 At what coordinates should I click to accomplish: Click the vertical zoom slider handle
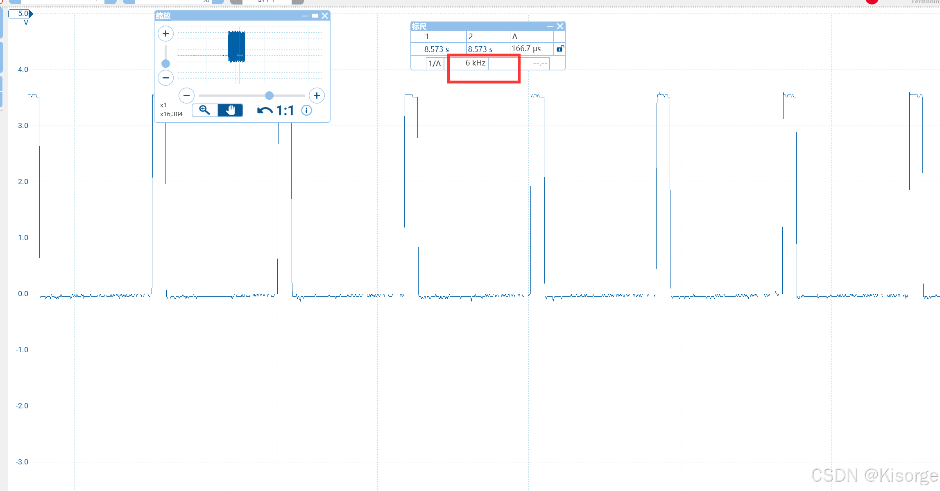click(165, 63)
